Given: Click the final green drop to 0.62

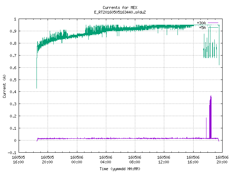Looking at the screenshot, I should click(x=219, y=46).
